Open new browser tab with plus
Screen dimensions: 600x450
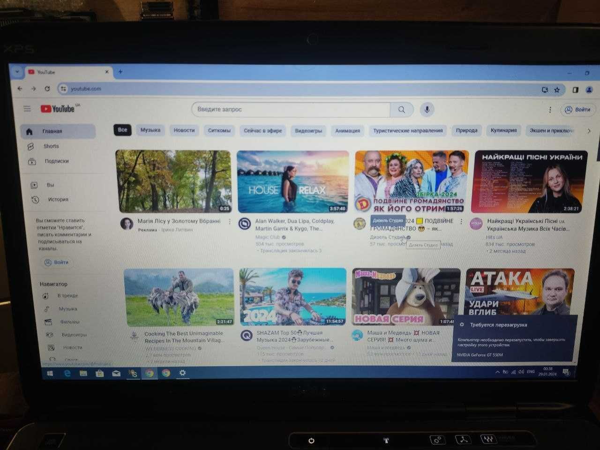point(120,72)
